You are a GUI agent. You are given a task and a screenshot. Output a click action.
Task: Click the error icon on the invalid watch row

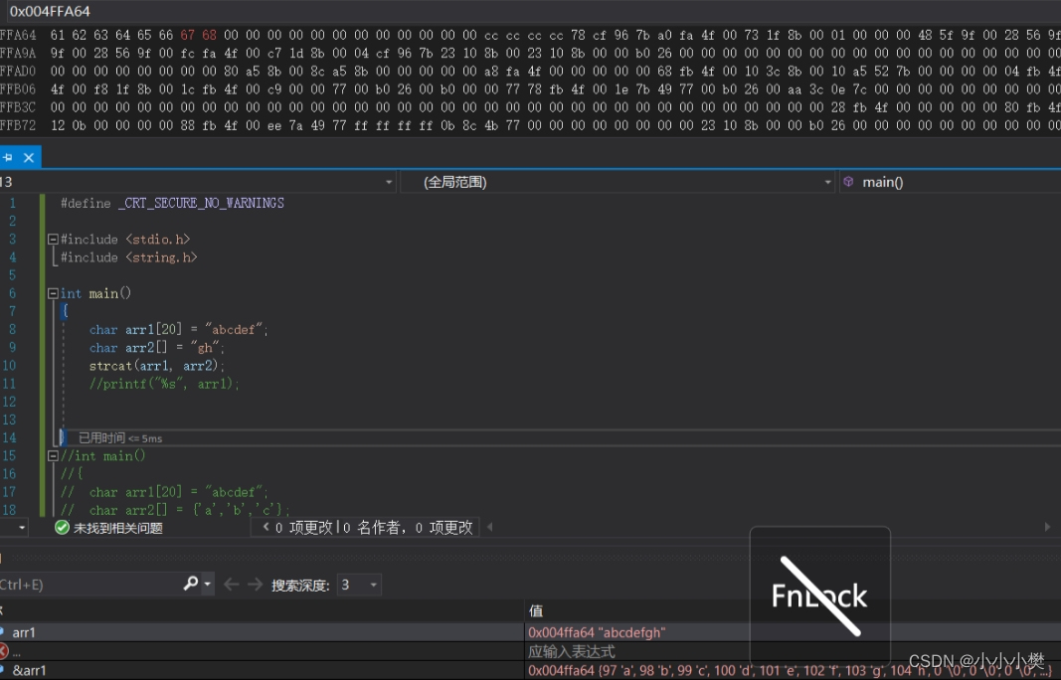tap(3, 651)
